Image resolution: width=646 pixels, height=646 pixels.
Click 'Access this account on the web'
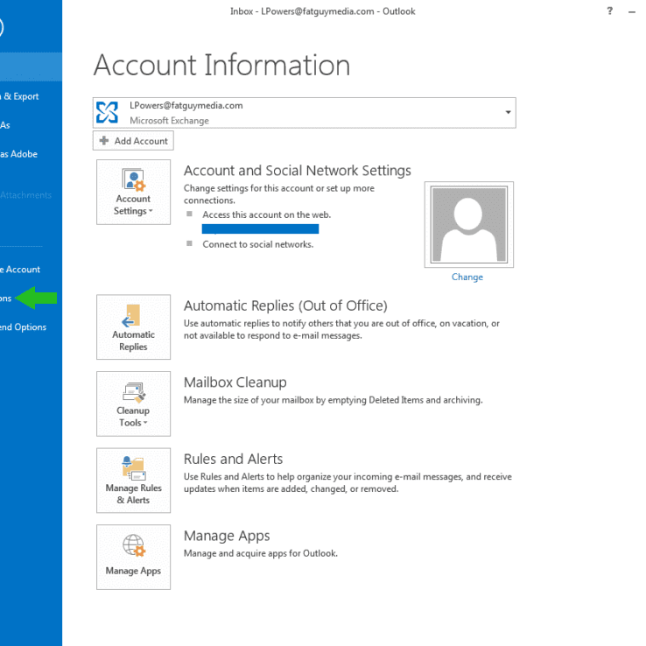click(266, 214)
